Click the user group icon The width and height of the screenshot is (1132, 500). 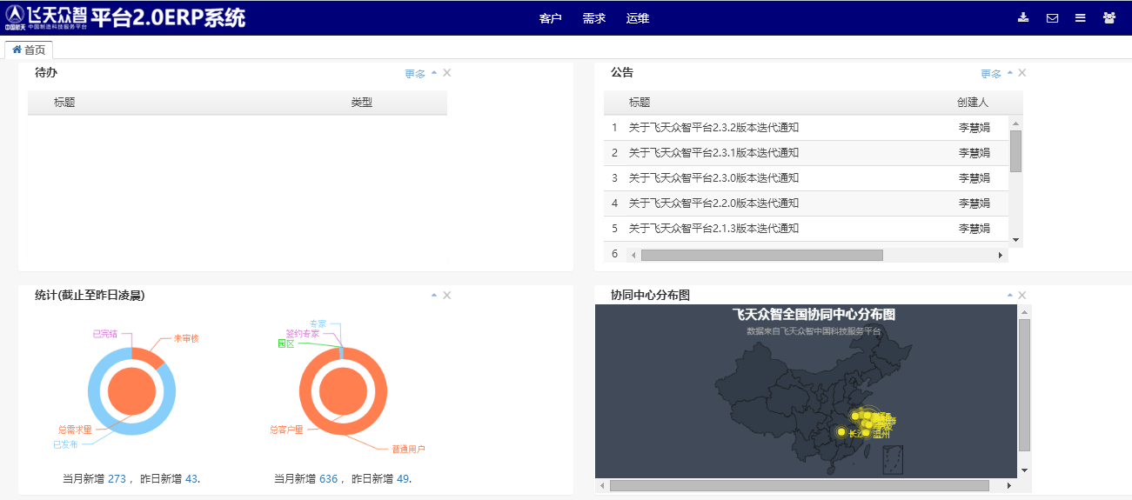pyautogui.click(x=1109, y=17)
